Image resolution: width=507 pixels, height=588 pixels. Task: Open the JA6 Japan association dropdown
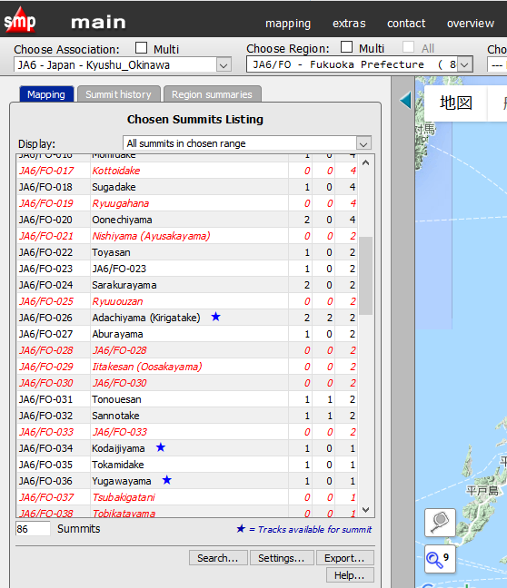[123, 64]
